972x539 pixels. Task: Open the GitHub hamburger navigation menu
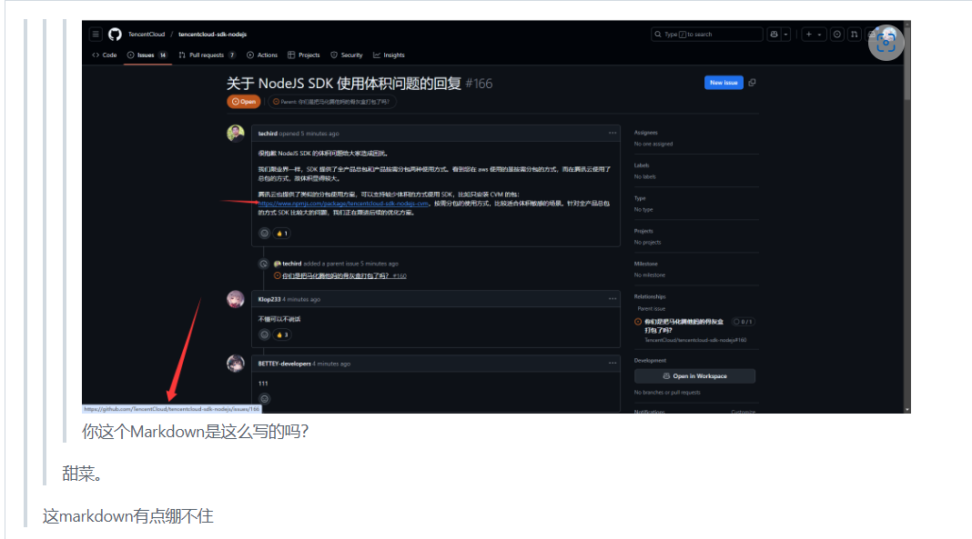click(x=96, y=34)
